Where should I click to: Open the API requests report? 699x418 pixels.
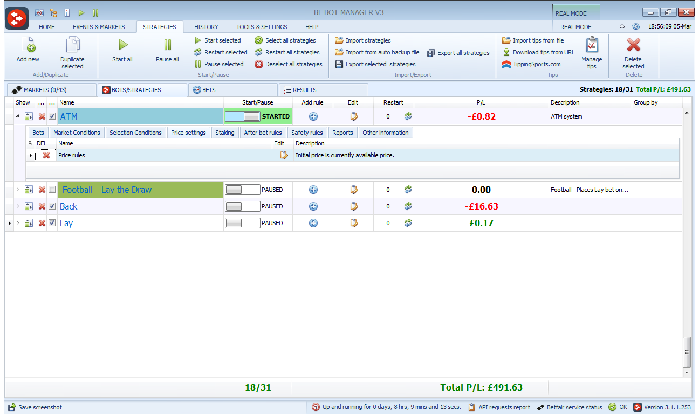499,407
